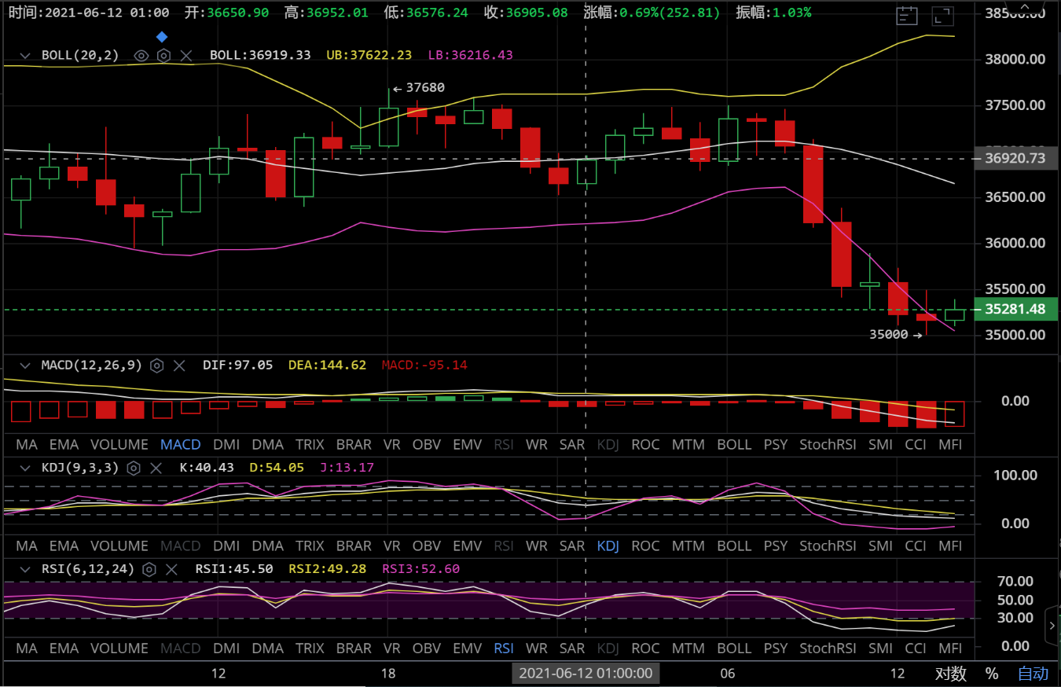The width and height of the screenshot is (1061, 687).
Task: Open RSI(6,12,24) settings icon
Action: (x=149, y=569)
